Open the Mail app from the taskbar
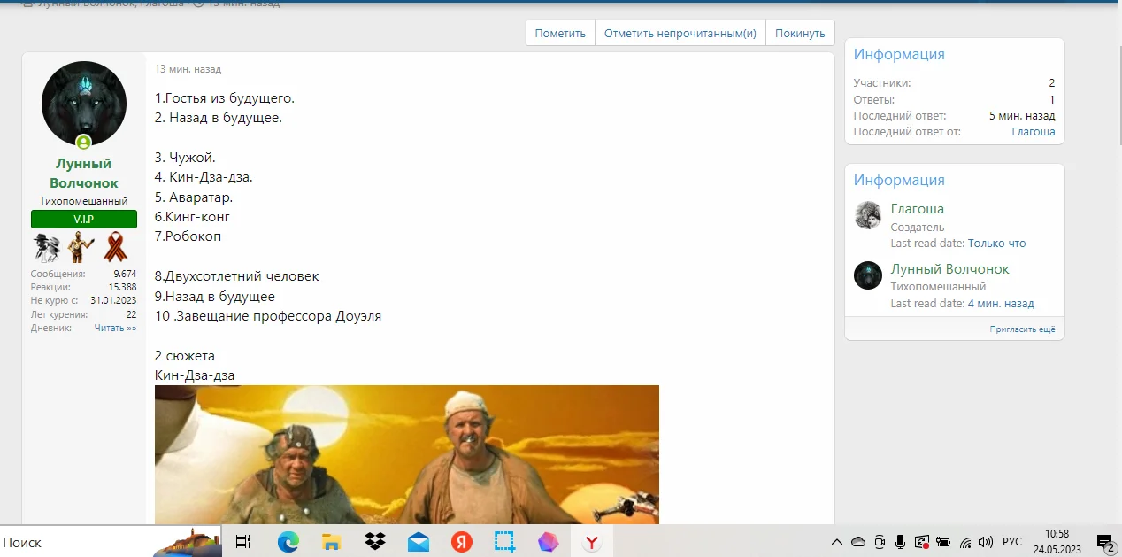 pyautogui.click(x=419, y=542)
